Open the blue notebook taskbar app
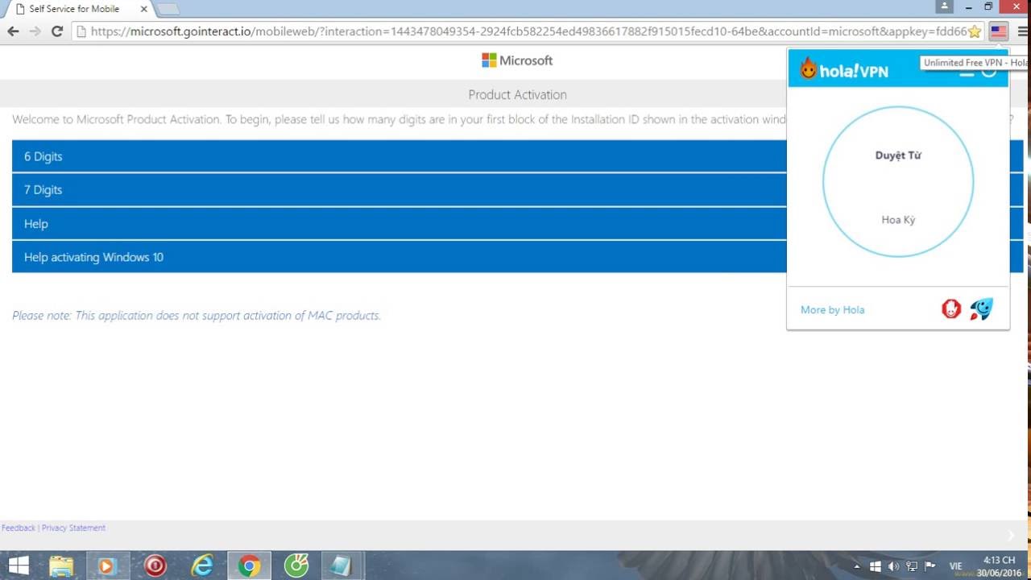 click(342, 566)
